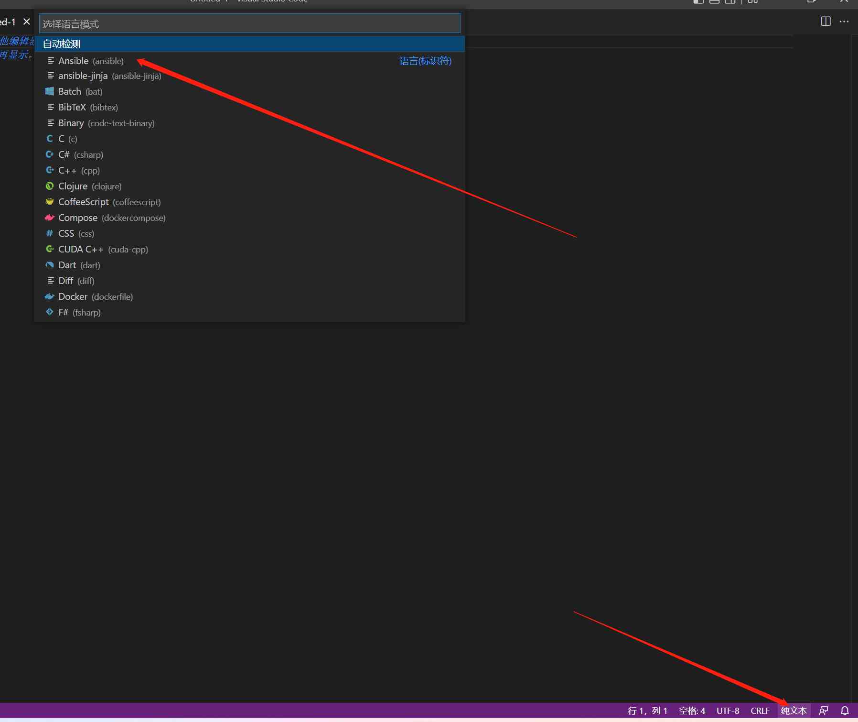Choose Ansible language mode
The image size is (858, 722).
coord(249,61)
